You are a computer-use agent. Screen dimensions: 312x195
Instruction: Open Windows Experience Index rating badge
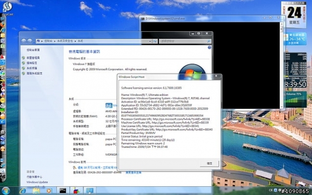pos(109,105)
